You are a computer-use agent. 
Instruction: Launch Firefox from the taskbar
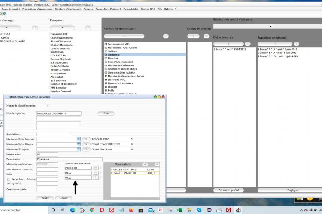point(131,210)
